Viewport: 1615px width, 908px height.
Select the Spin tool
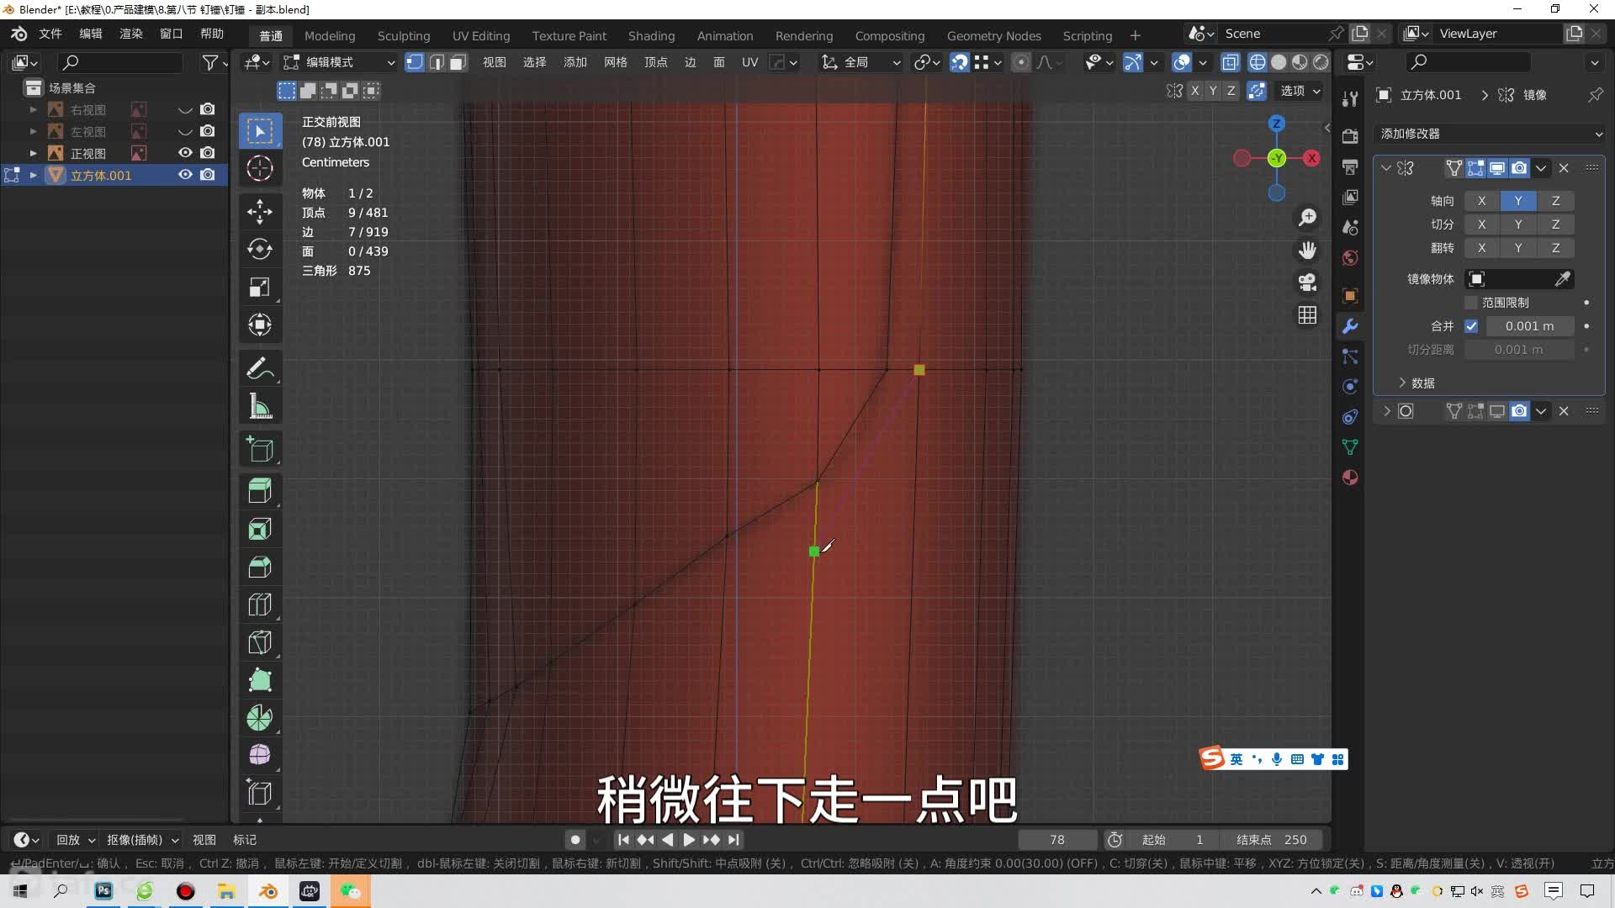pos(260,718)
